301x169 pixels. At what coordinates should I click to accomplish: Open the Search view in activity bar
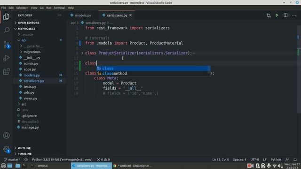(x=6, y=30)
